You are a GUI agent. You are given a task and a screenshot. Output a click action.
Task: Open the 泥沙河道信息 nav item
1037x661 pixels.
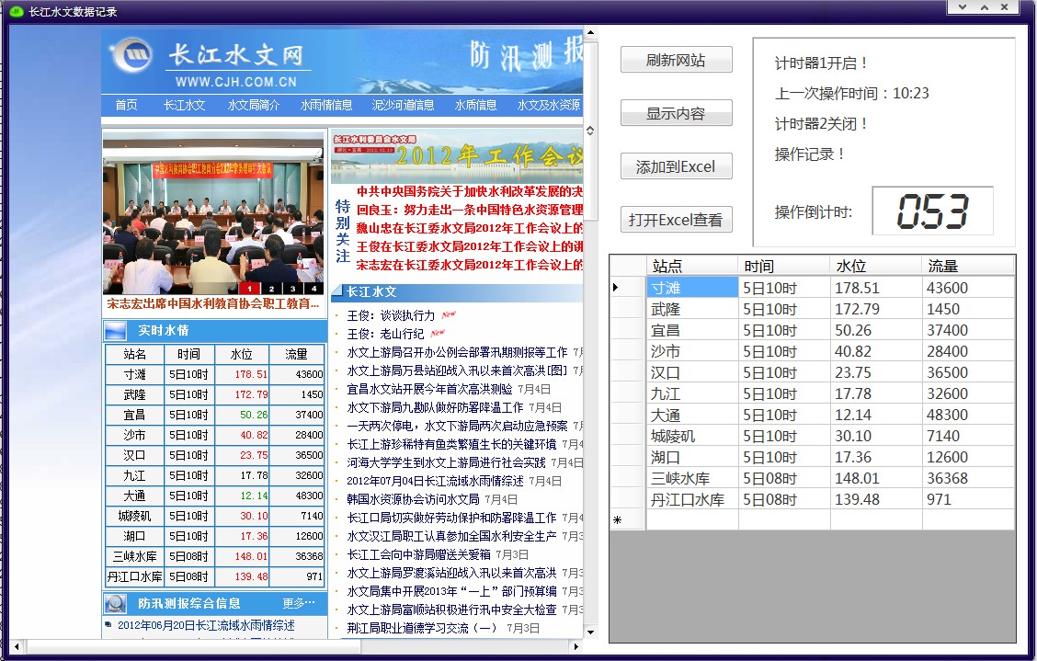(403, 105)
